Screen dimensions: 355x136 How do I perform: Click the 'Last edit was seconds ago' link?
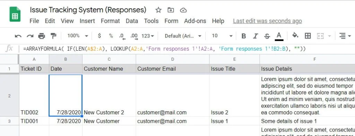(x=267, y=21)
